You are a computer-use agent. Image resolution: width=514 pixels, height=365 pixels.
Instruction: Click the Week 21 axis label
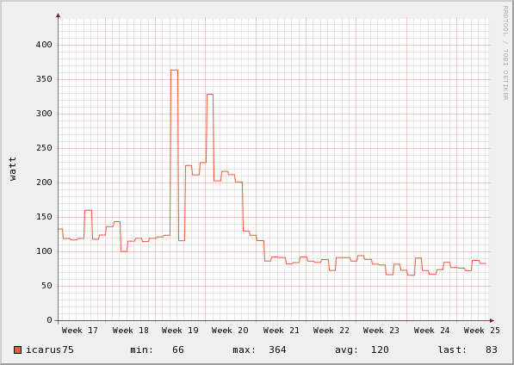282,331
